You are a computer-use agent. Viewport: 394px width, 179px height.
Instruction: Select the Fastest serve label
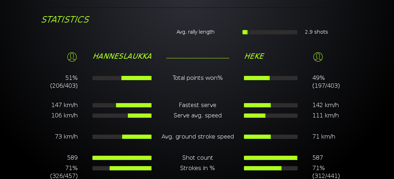(x=197, y=105)
